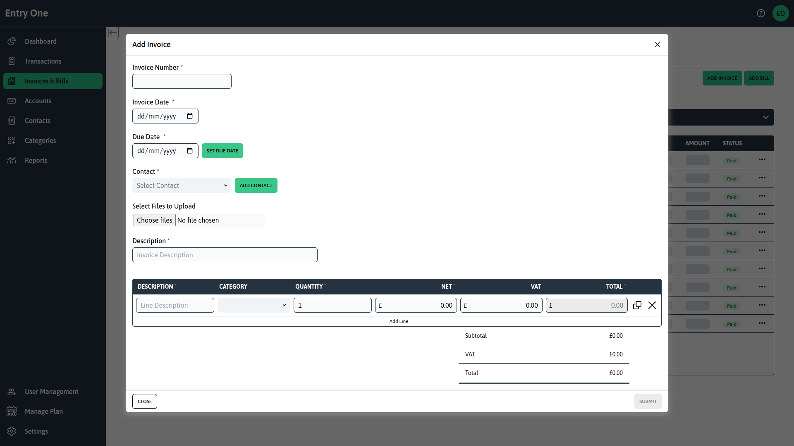Click the ADD BILL button

point(759,78)
